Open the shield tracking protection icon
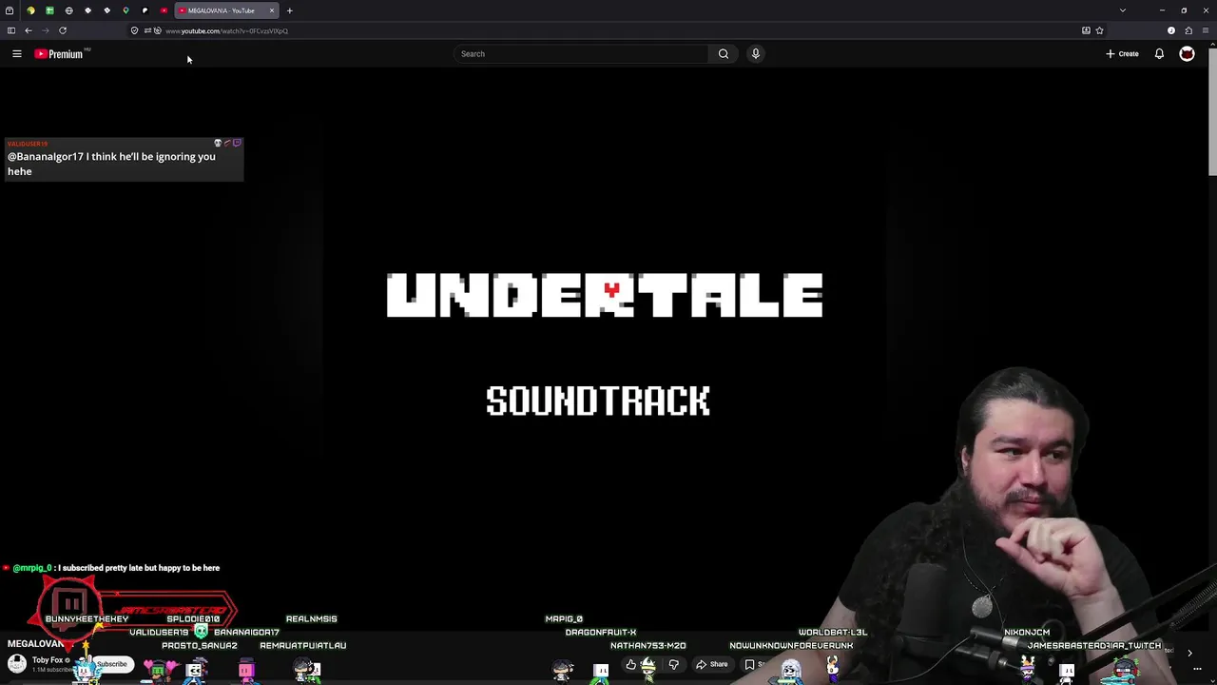 pos(134,30)
